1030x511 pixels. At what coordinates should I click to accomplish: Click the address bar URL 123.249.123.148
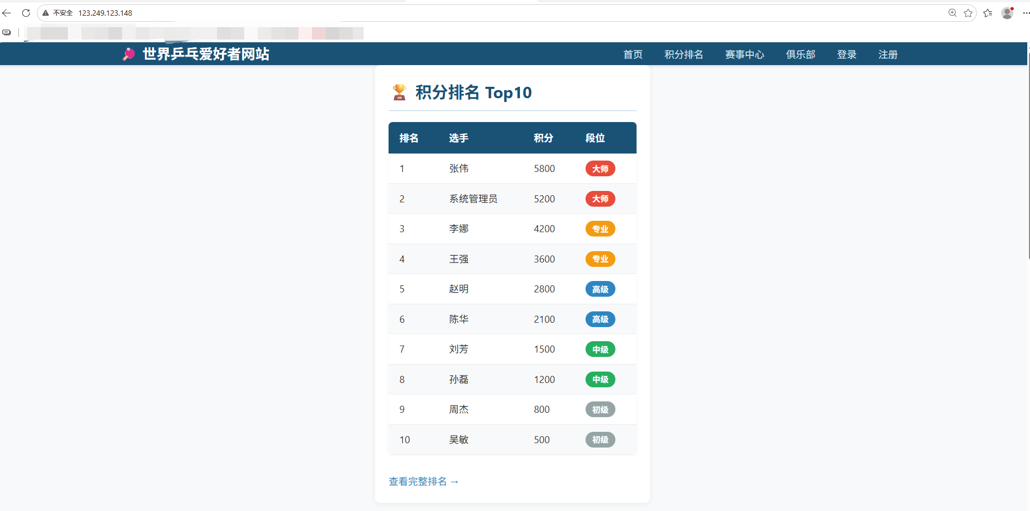pyautogui.click(x=105, y=13)
